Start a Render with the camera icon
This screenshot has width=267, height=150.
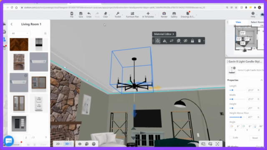164,15
